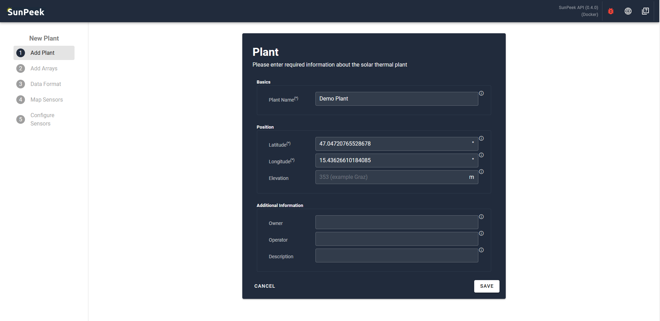Select step 1 Add Plant
The image size is (660, 321).
point(44,53)
